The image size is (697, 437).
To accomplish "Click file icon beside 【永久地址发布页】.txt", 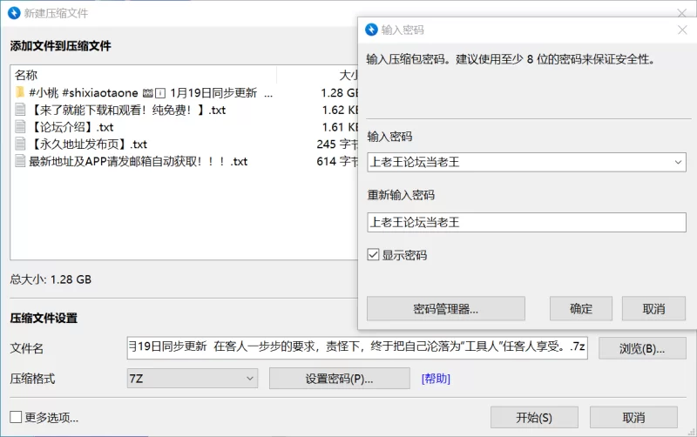I will pos(20,144).
